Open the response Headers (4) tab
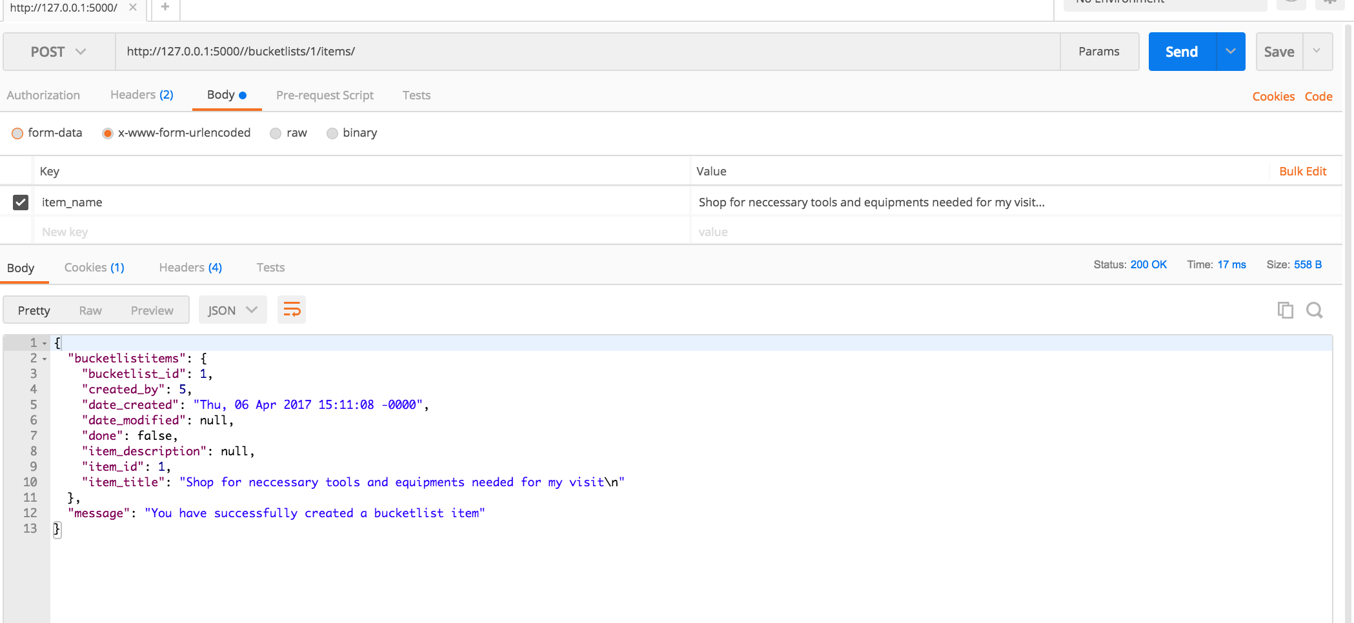 tap(190, 267)
